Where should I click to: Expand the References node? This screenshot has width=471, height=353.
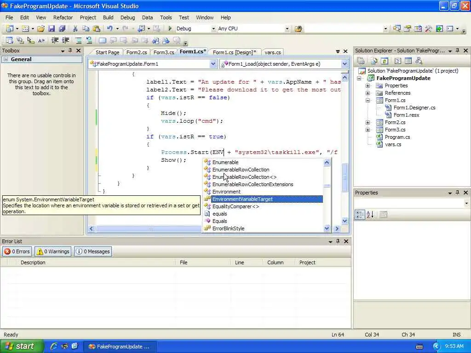tap(368, 93)
